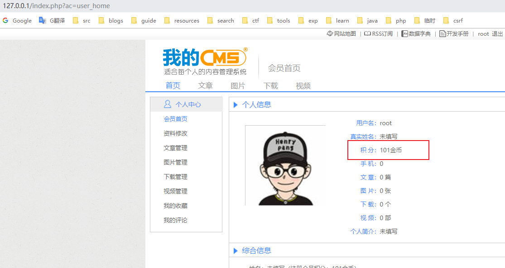
Task: Expand the 综合信息 section triangle
Action: pos(236,251)
